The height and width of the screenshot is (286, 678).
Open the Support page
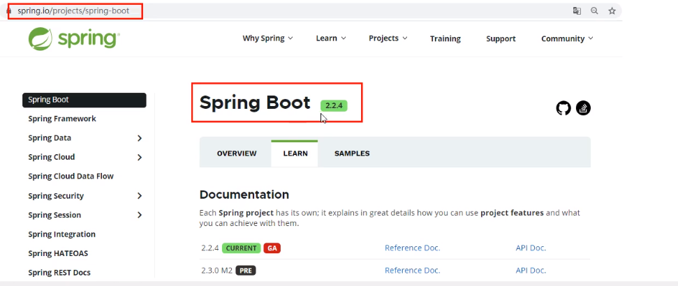point(501,38)
